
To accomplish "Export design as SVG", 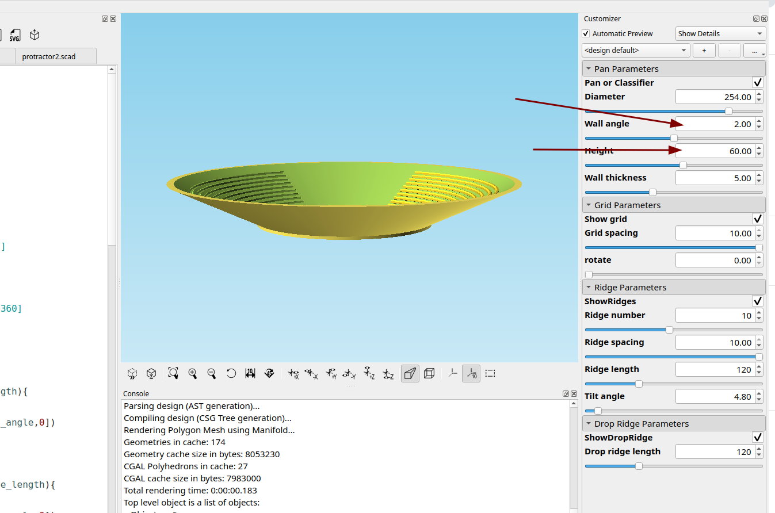I will pos(15,36).
